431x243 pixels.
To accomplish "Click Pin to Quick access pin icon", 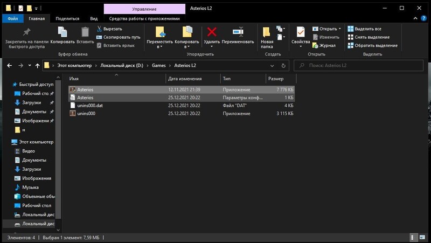I will pyautogui.click(x=26, y=32).
